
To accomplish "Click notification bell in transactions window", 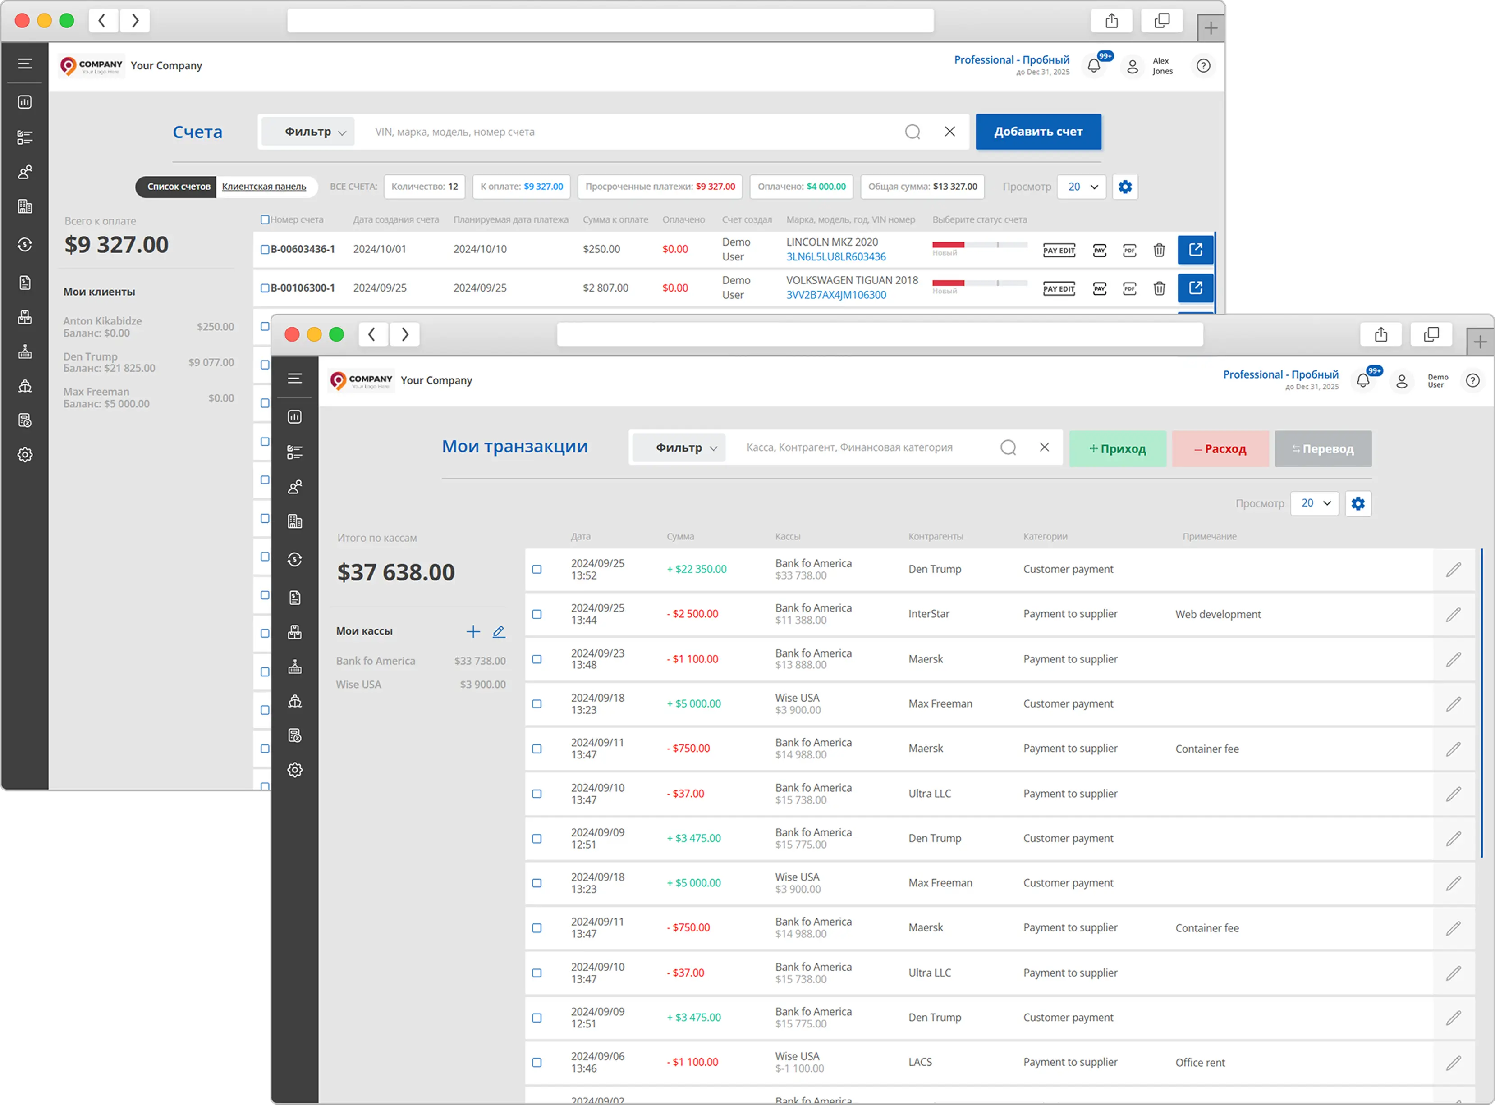I will (1363, 381).
